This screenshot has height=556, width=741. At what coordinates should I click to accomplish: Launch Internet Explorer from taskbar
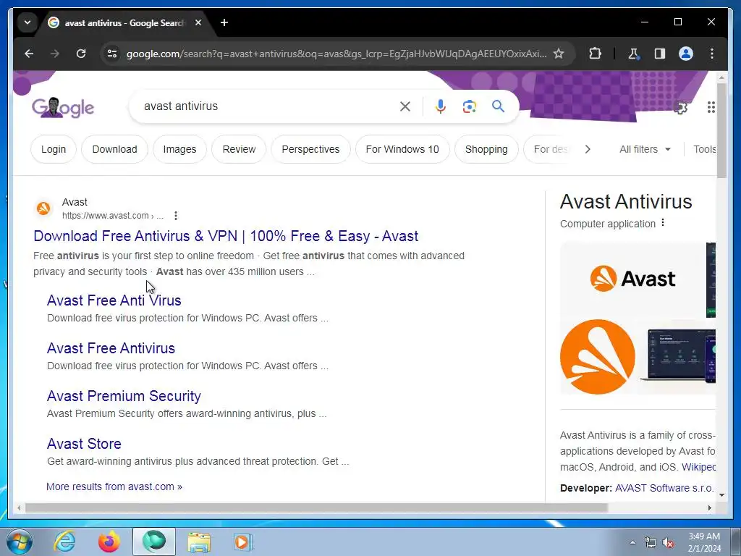pyautogui.click(x=64, y=542)
